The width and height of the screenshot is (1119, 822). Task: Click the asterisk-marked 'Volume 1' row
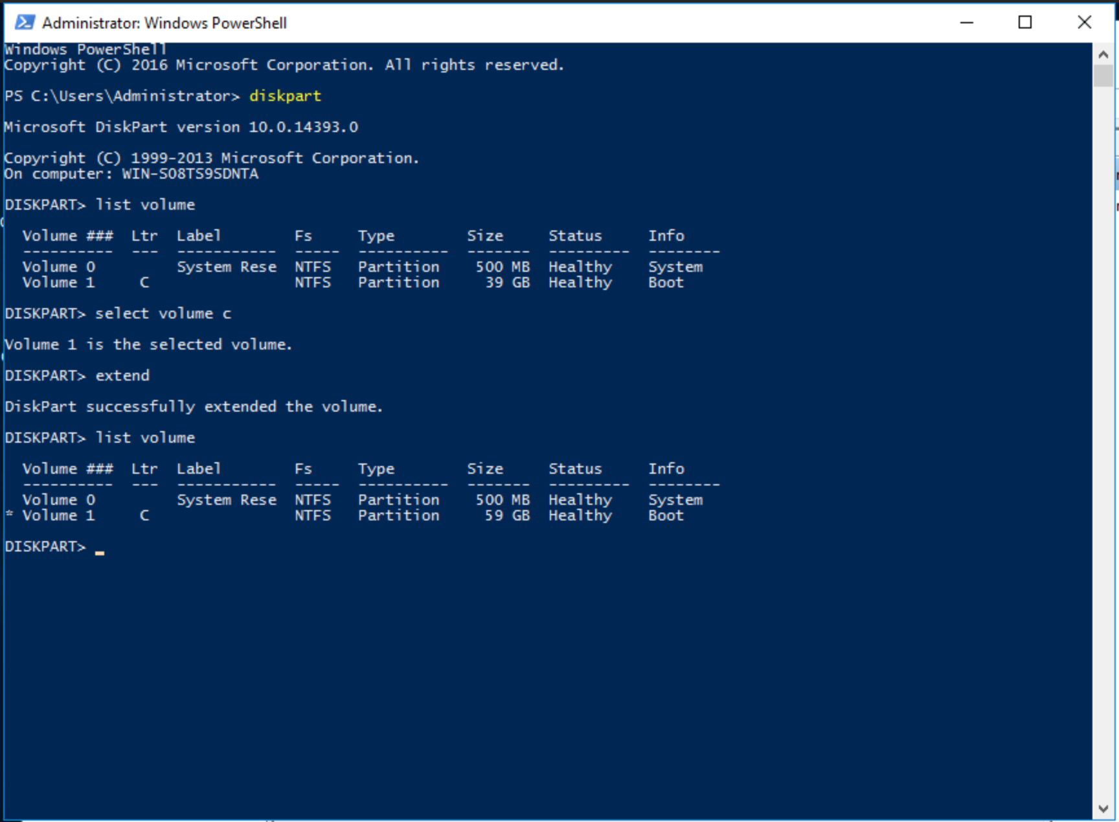(345, 515)
